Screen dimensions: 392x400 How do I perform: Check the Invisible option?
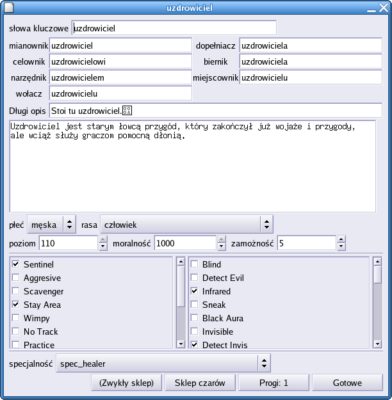[x=194, y=331]
